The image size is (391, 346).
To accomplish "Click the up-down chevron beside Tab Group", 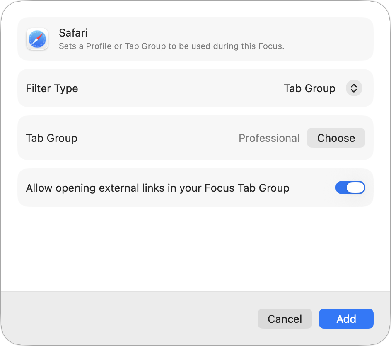I will coord(354,88).
